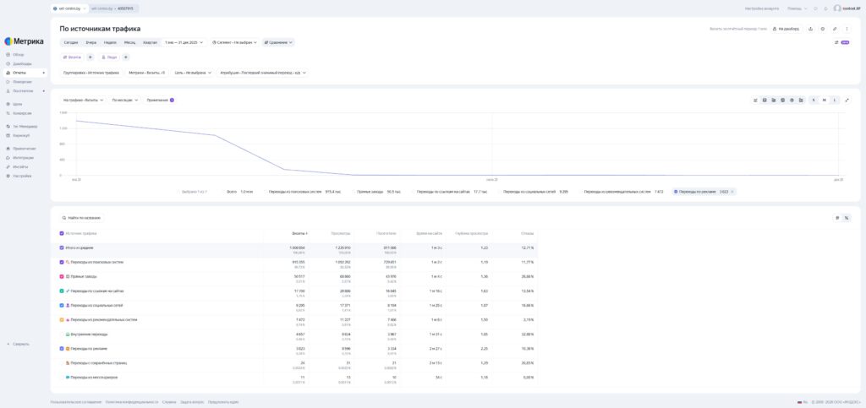Viewport: 866px width, 408px height.
Task: Switch the table to percent view
Action: 847,218
